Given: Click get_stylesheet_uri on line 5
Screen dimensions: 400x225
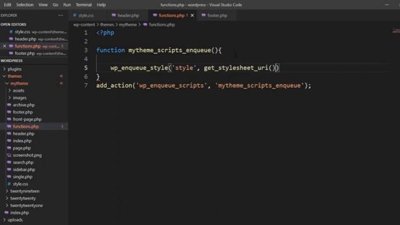Looking at the screenshot, I should pos(236,68).
